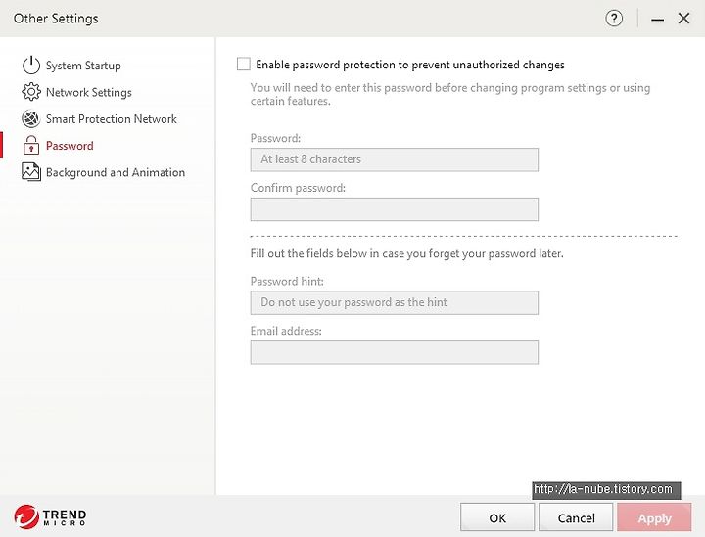Screen dimensions: 705x537
Task: Click the Trend Micro logo
Action: (50, 516)
